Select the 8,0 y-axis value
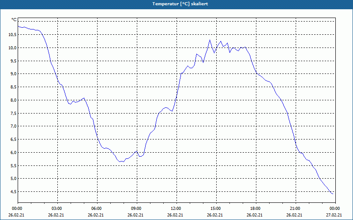The height and width of the screenshot is (220, 353). (x=13, y=100)
